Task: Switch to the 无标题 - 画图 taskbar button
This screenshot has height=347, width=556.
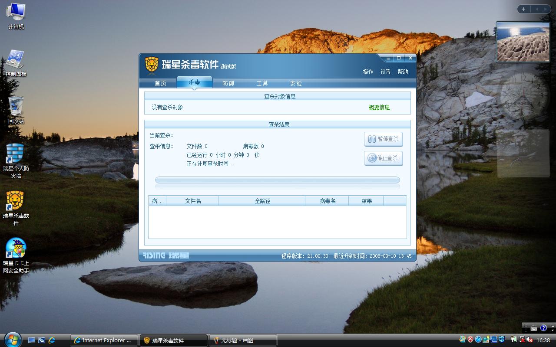Action: [x=243, y=340]
